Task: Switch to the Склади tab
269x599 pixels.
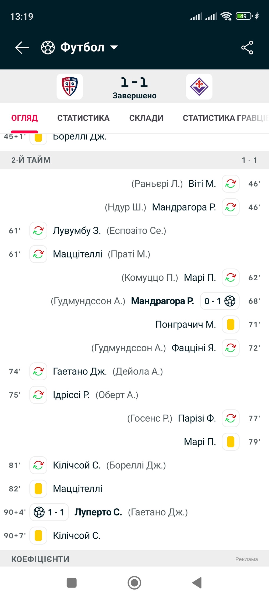Action: [x=146, y=118]
